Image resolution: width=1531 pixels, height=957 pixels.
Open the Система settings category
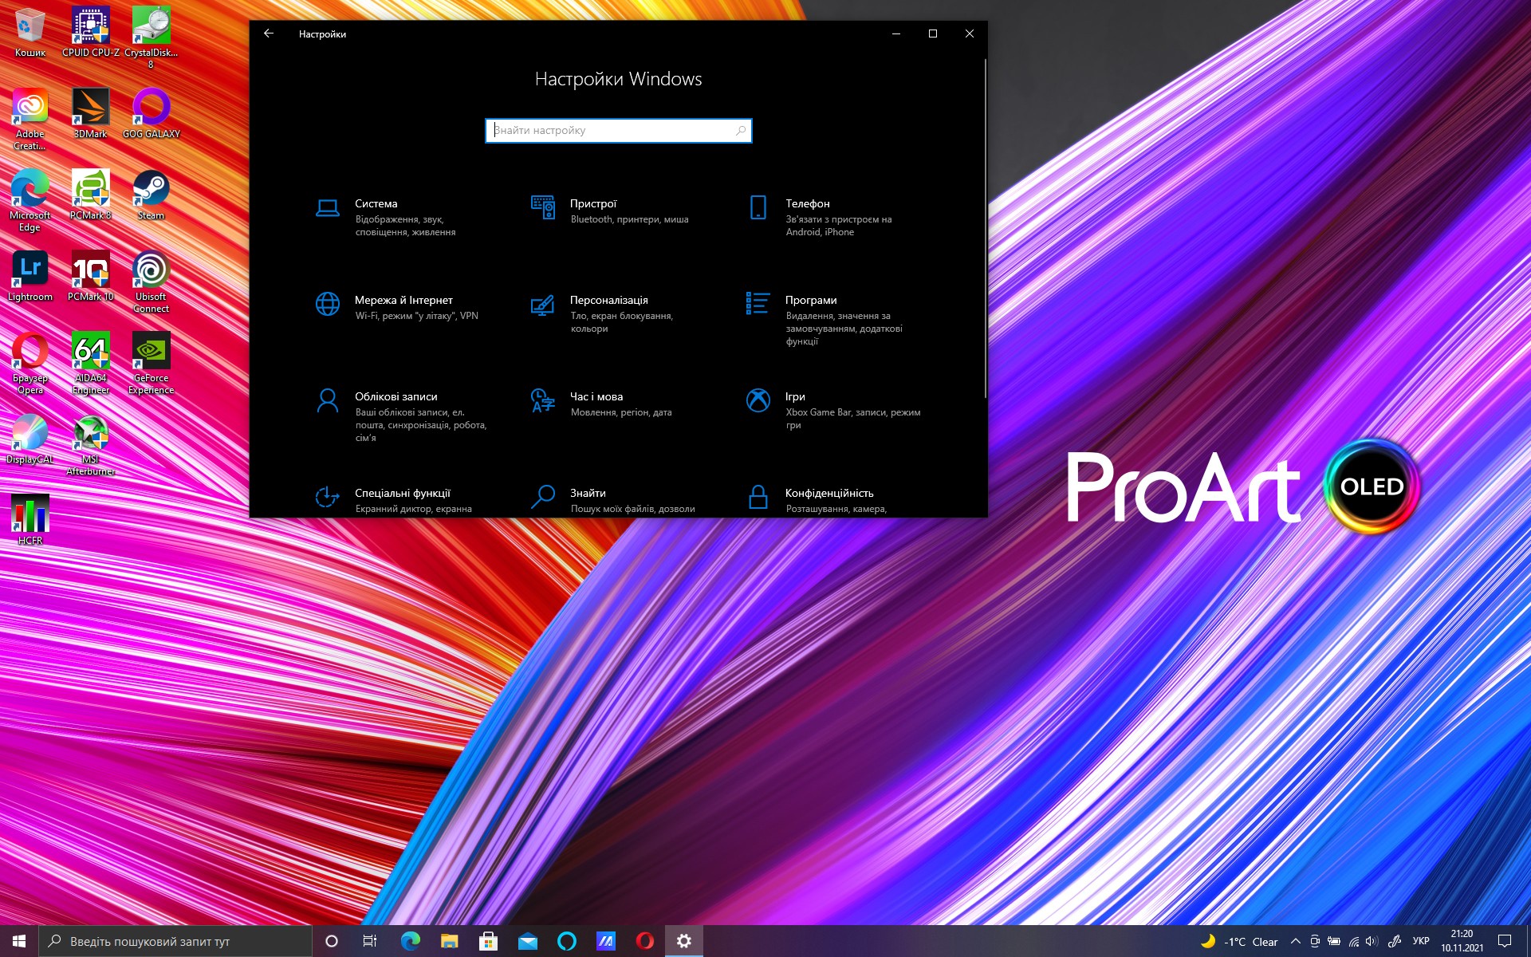376,204
